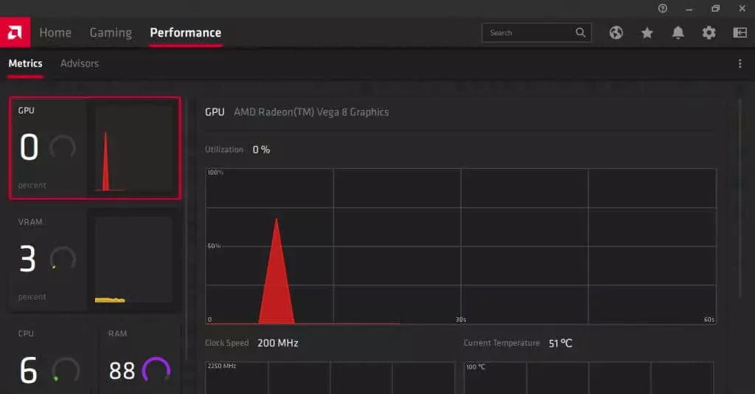755x394 pixels.
Task: Select the Performance tab
Action: pyautogui.click(x=185, y=32)
